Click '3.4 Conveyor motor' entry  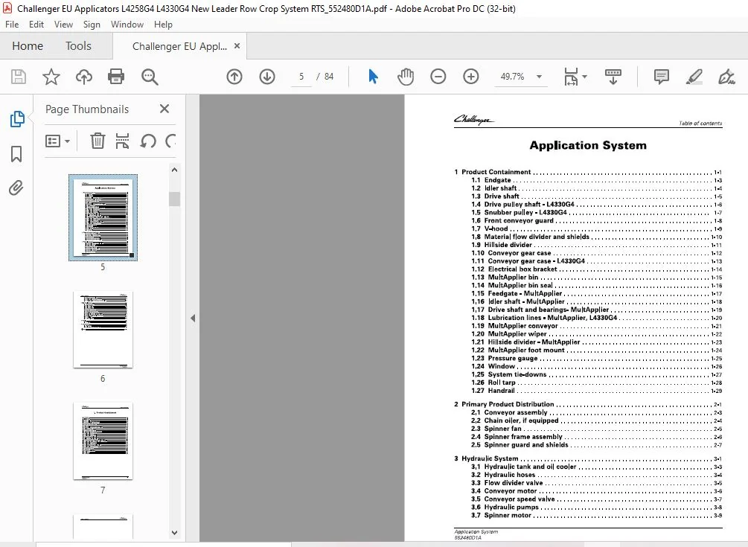point(596,490)
